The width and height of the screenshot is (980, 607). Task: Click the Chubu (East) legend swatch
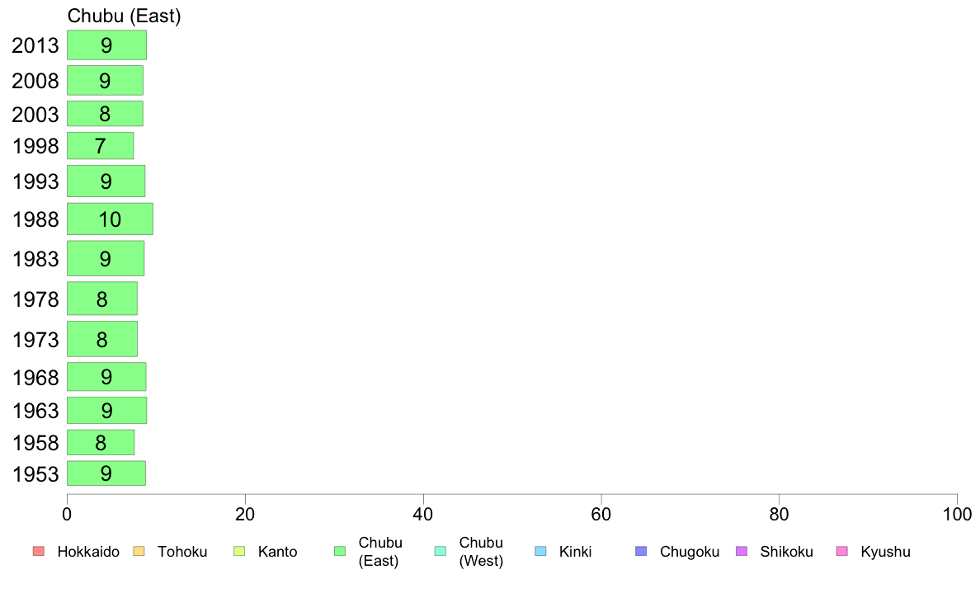click(x=339, y=552)
